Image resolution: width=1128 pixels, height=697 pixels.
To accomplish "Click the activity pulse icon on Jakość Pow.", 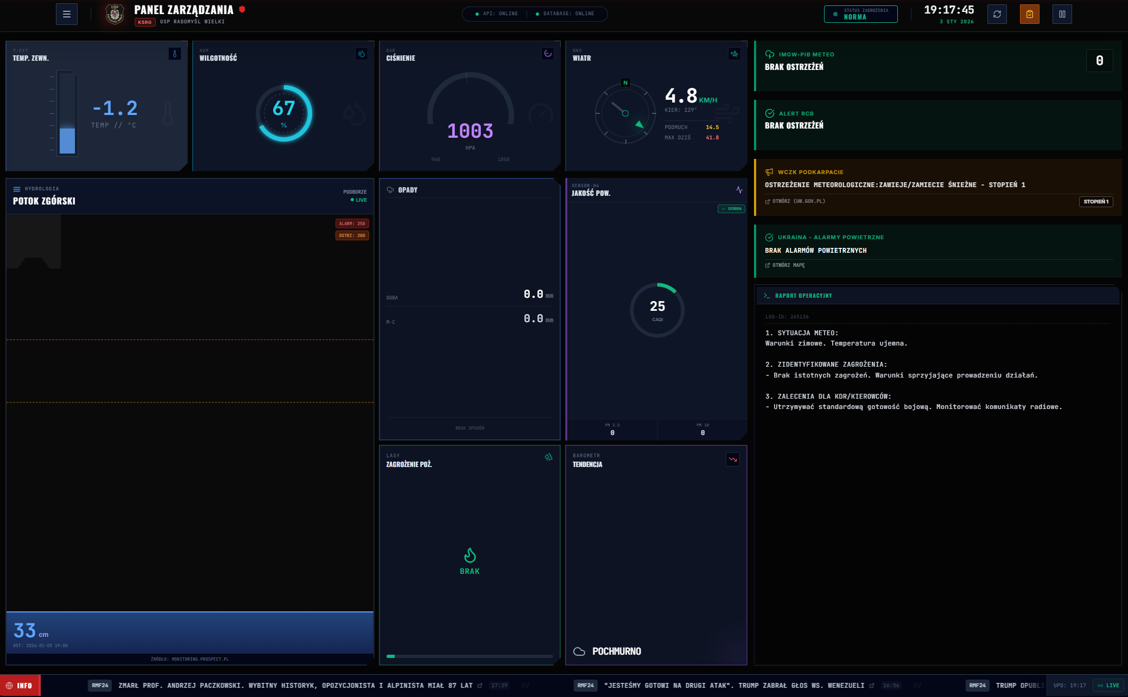I will [739, 190].
